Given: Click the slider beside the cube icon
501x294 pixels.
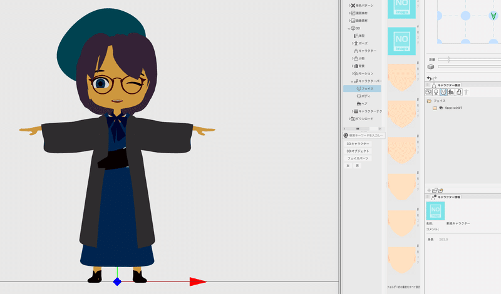Looking at the screenshot, I should coord(469,67).
